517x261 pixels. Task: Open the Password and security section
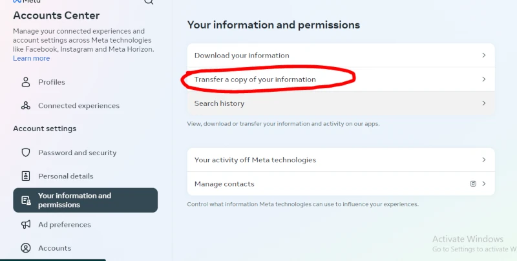(x=77, y=152)
